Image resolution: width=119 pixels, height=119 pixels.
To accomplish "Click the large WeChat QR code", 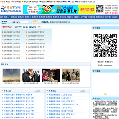I will tap(105, 45).
